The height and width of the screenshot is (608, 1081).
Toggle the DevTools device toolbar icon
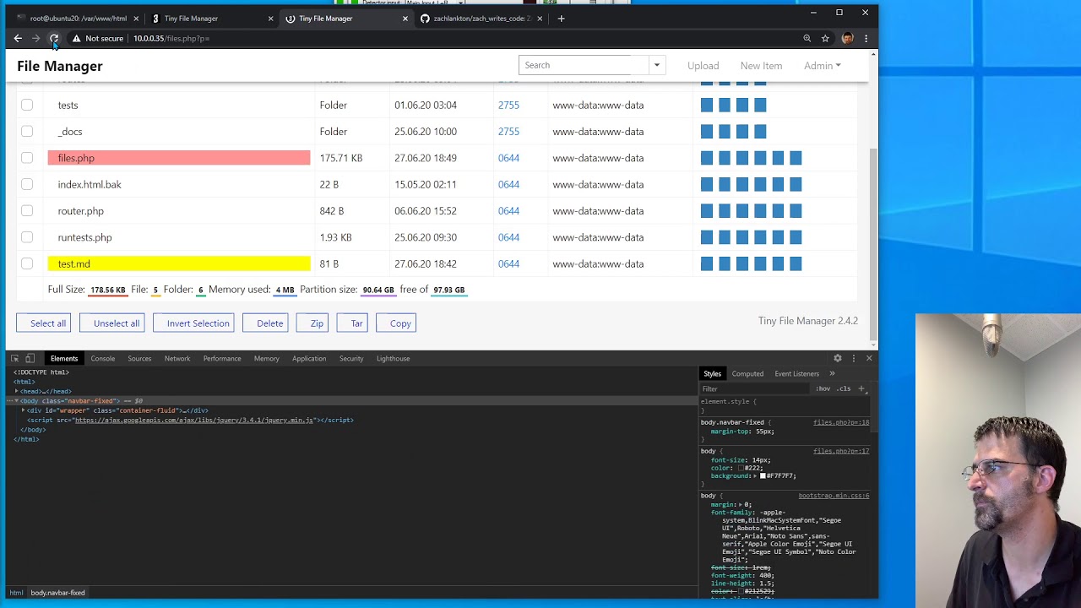tap(30, 358)
